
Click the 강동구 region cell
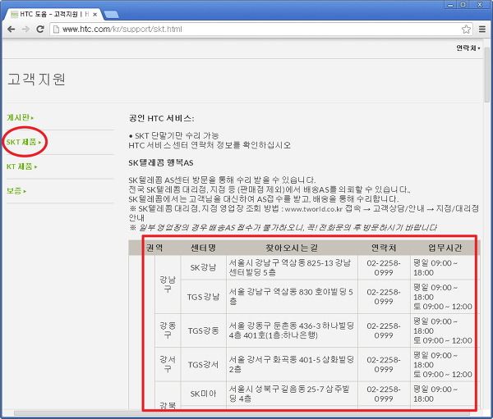(x=168, y=330)
